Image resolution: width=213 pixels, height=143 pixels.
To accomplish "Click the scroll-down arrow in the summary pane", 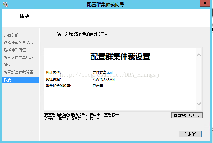I will click(199, 104).
